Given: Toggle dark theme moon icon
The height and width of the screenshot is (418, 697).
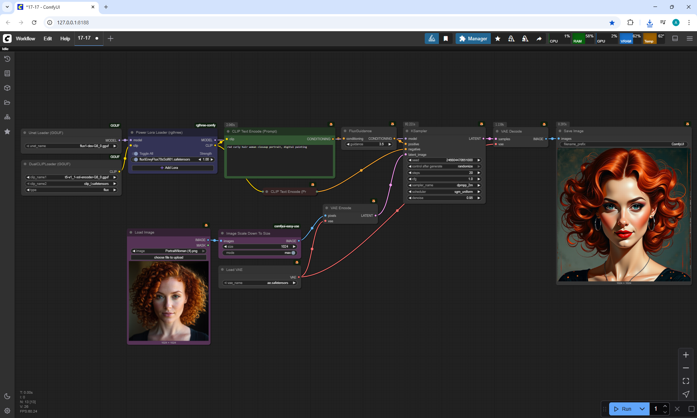Looking at the screenshot, I should pos(7,396).
